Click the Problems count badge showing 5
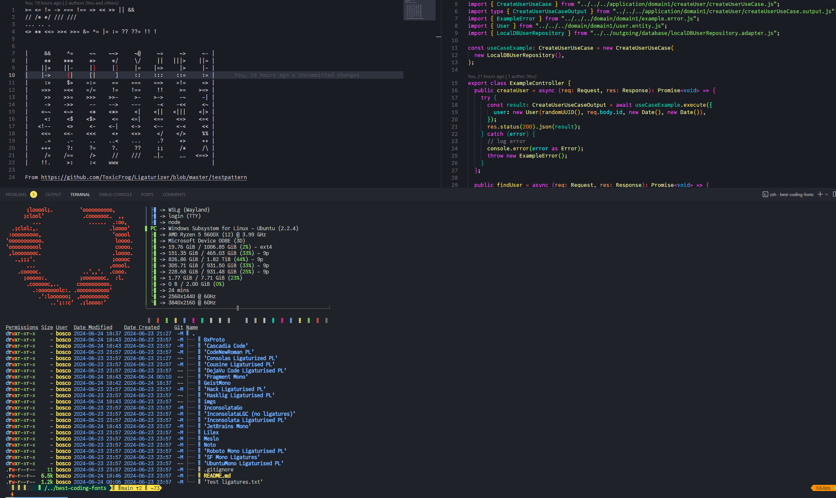This screenshot has width=836, height=498. (x=34, y=195)
